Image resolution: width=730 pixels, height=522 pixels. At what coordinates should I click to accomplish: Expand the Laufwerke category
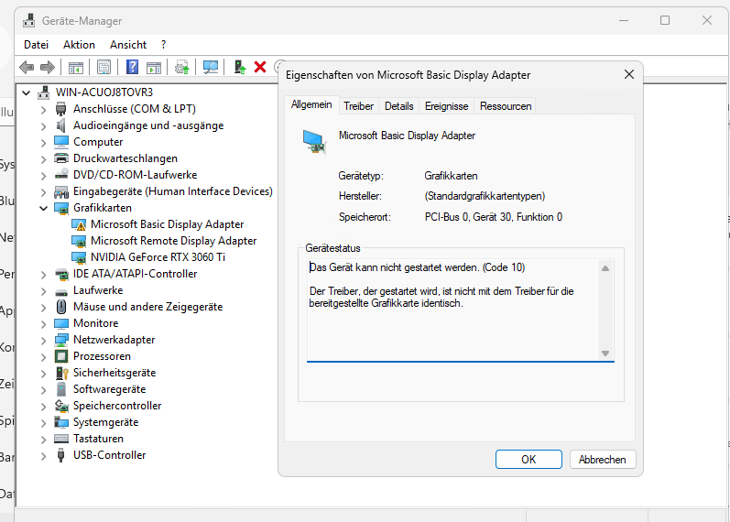point(43,291)
